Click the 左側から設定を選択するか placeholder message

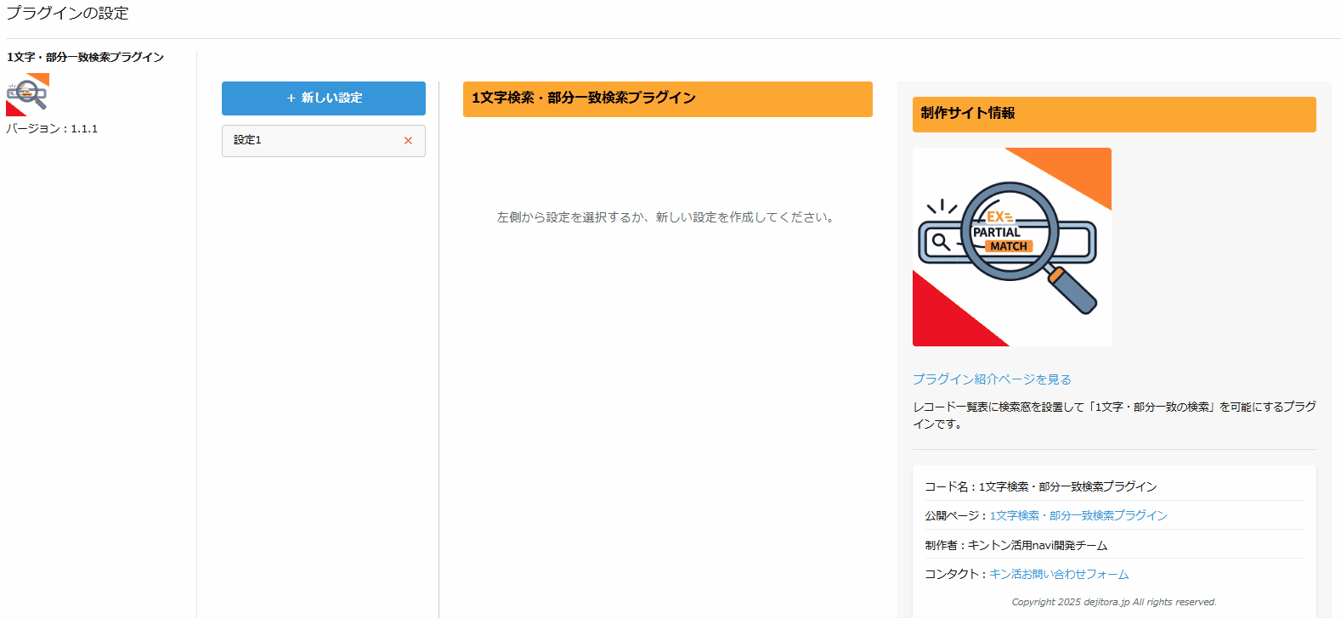666,217
